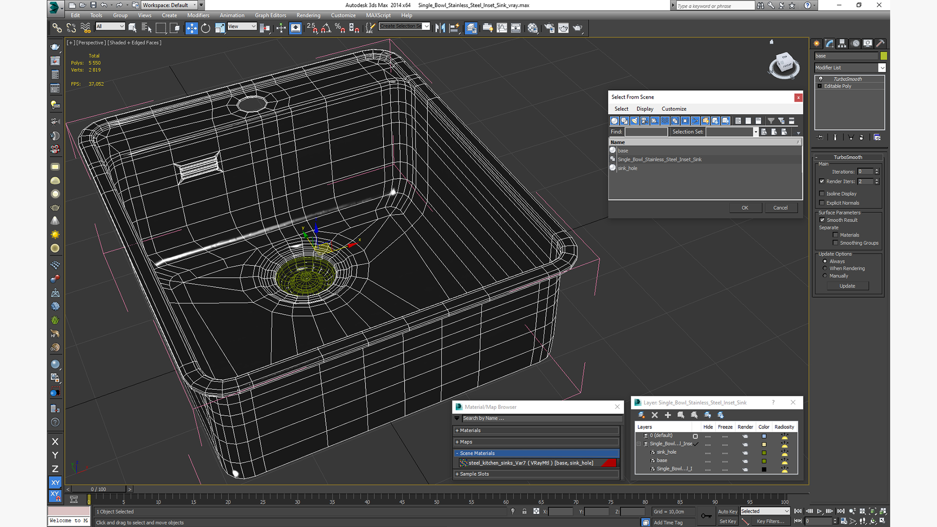The width and height of the screenshot is (937, 527).
Task: Uncheck Smooth Result checkbox
Action: coord(822,220)
